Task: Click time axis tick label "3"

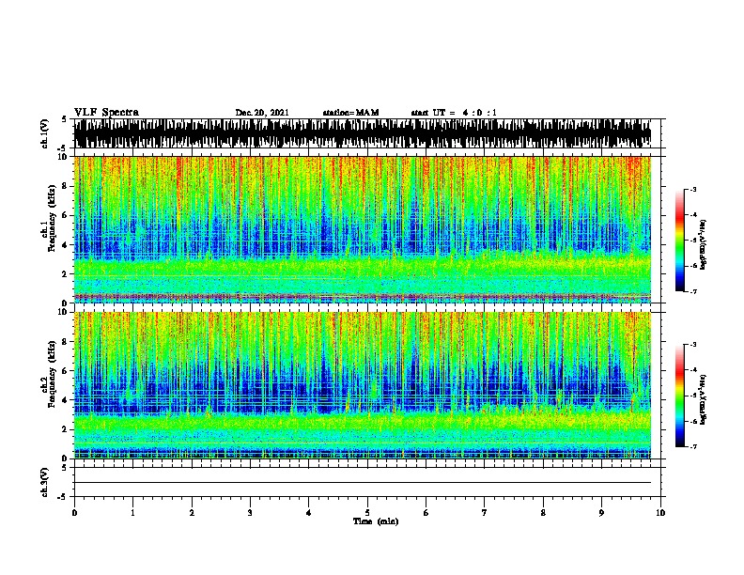Action: [250, 513]
